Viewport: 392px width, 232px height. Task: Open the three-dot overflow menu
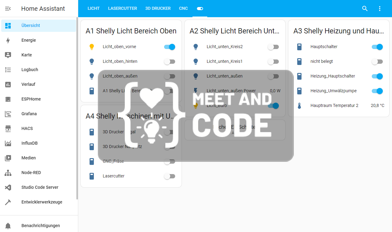[380, 9]
